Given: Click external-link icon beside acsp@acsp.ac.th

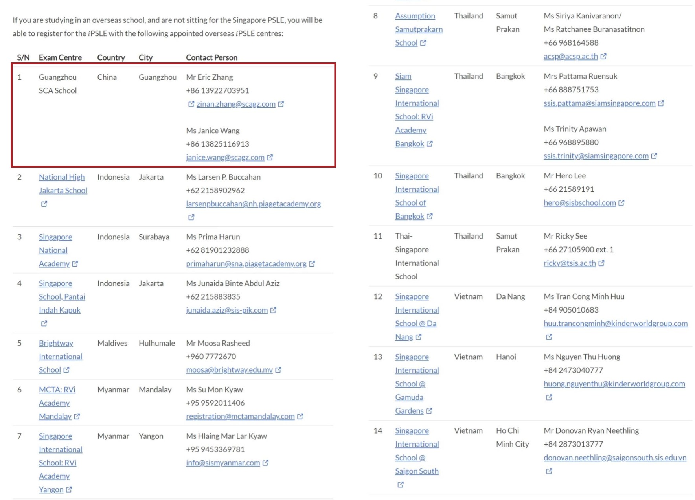Looking at the screenshot, I should 603,57.
